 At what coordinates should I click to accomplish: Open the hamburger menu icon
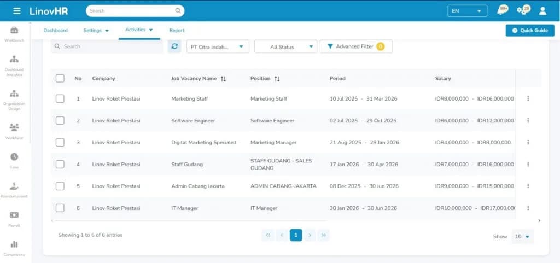(x=17, y=11)
